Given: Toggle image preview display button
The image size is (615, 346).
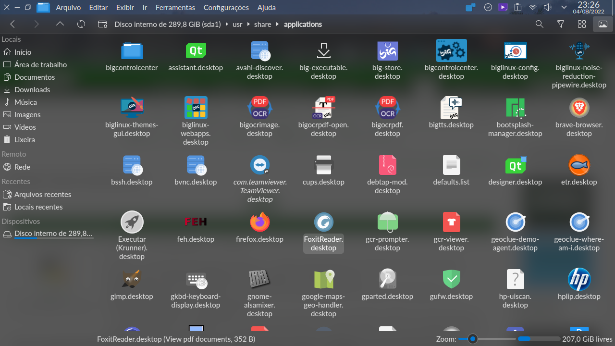Looking at the screenshot, I should (x=603, y=24).
